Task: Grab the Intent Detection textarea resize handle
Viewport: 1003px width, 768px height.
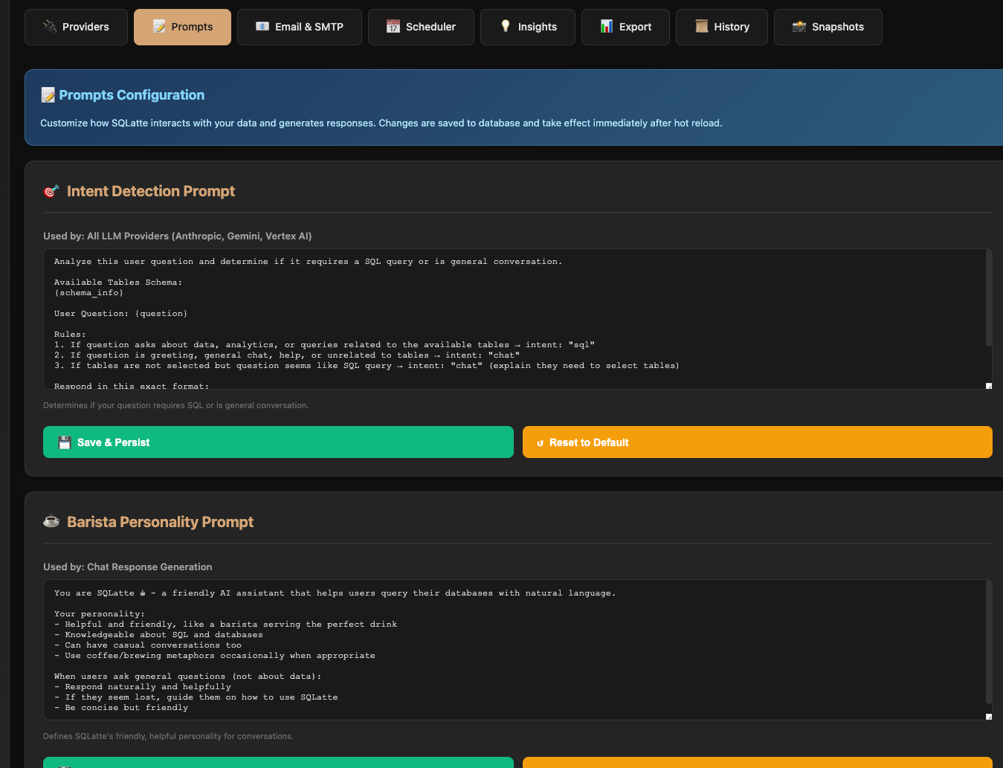Action: point(988,386)
